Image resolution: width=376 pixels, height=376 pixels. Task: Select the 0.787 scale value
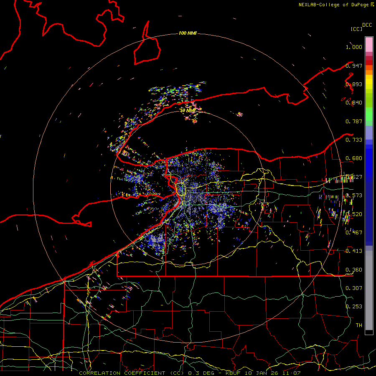click(354, 121)
